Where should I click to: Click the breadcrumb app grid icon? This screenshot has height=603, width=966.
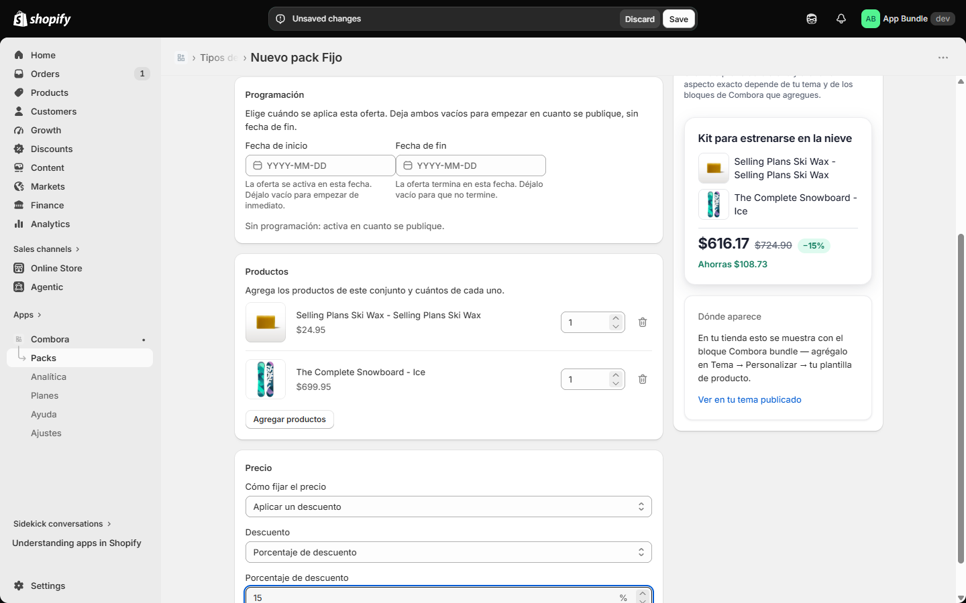tap(181, 58)
